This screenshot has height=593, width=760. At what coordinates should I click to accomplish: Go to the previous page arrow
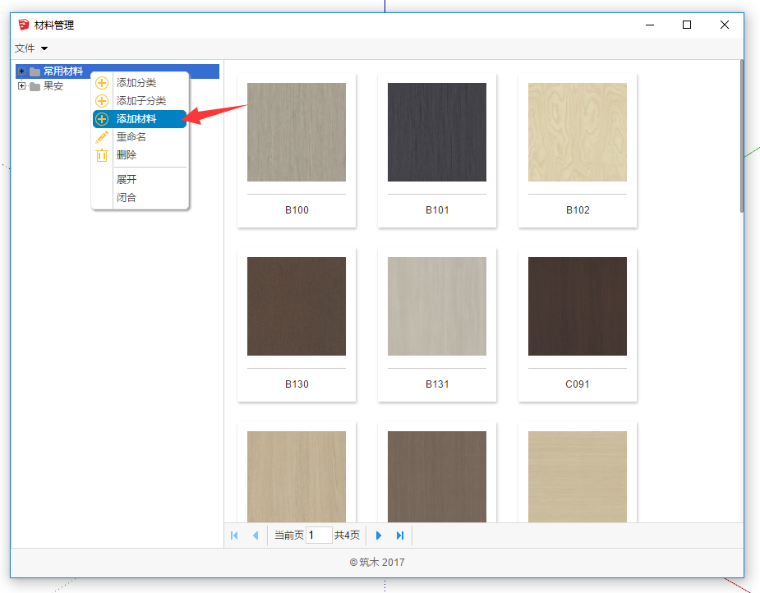(256, 536)
